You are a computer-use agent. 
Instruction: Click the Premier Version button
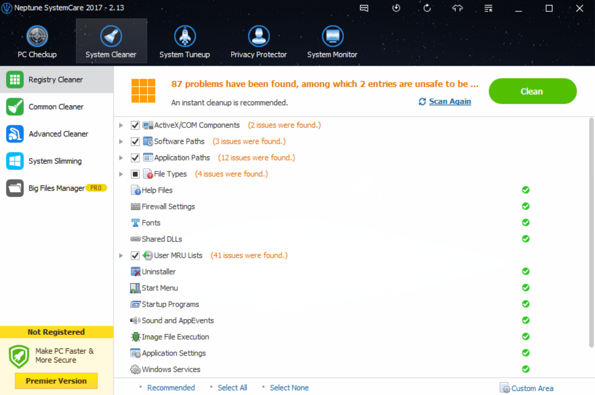(56, 380)
